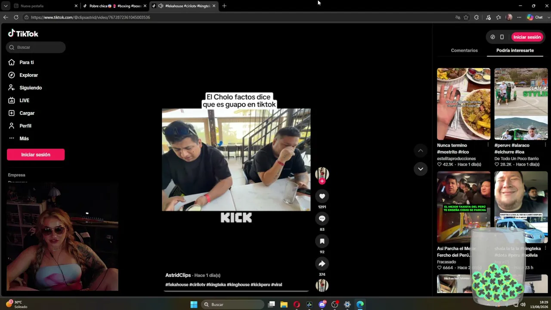The height and width of the screenshot is (310, 551).
Task: Open the Windows Start menu
Action: point(194,304)
